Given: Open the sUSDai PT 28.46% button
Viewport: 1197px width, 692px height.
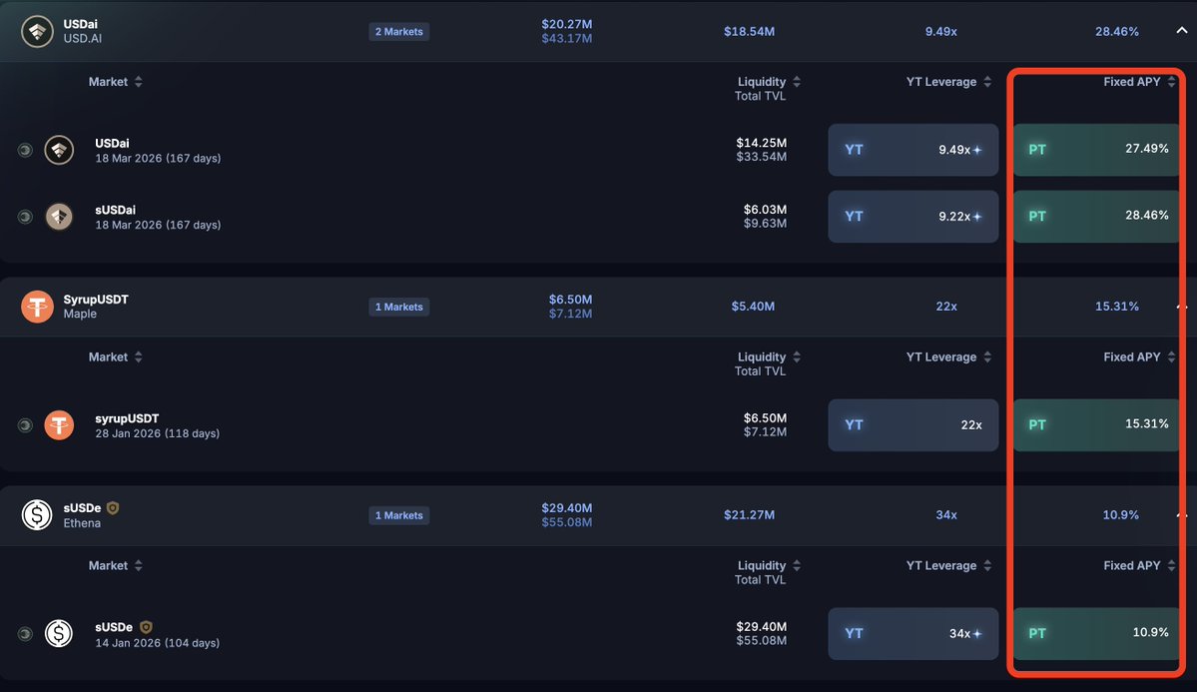Looking at the screenshot, I should click(x=1097, y=217).
